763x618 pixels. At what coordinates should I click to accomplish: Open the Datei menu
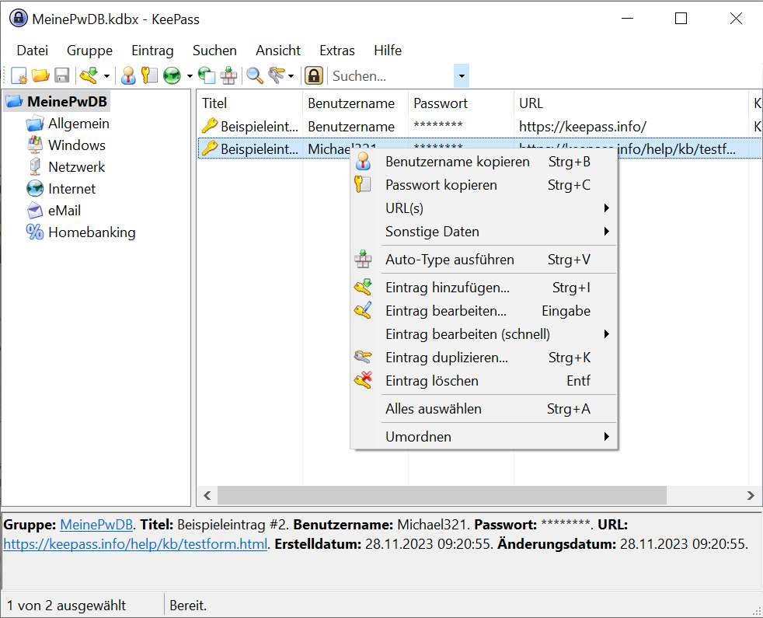click(32, 51)
